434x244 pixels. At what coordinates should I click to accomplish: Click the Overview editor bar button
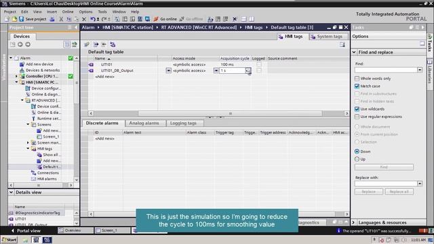coord(75,230)
